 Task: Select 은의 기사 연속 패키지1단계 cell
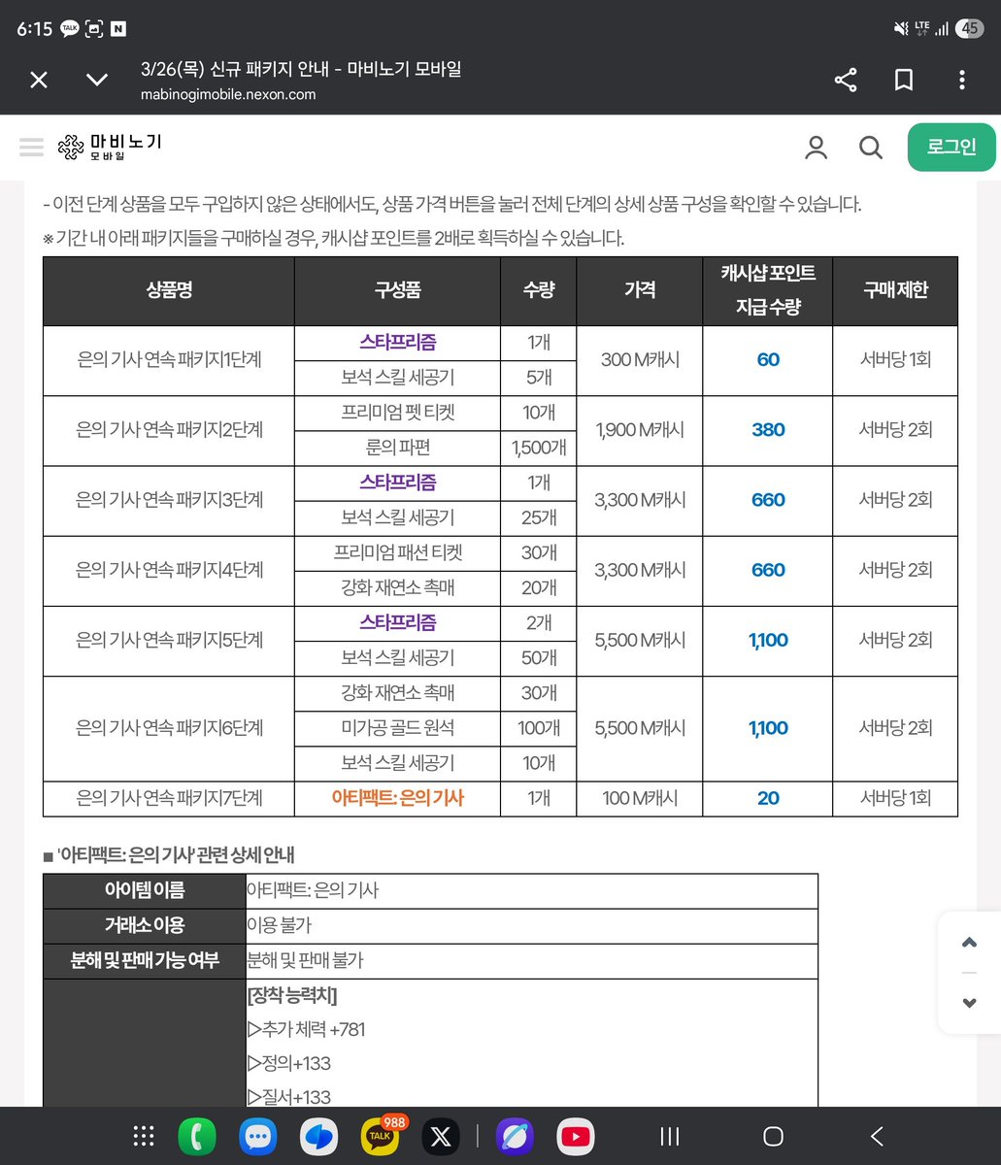(169, 360)
